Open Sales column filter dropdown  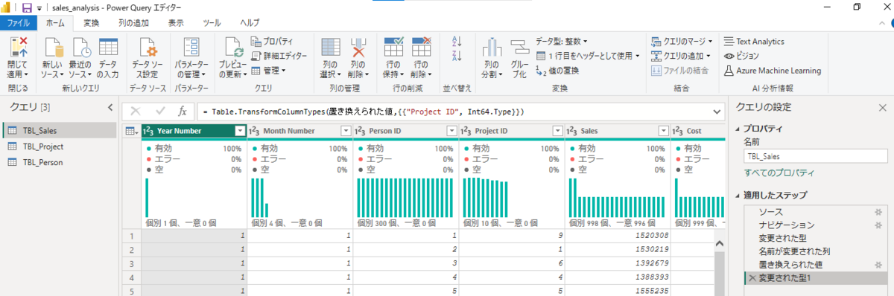[663, 131]
